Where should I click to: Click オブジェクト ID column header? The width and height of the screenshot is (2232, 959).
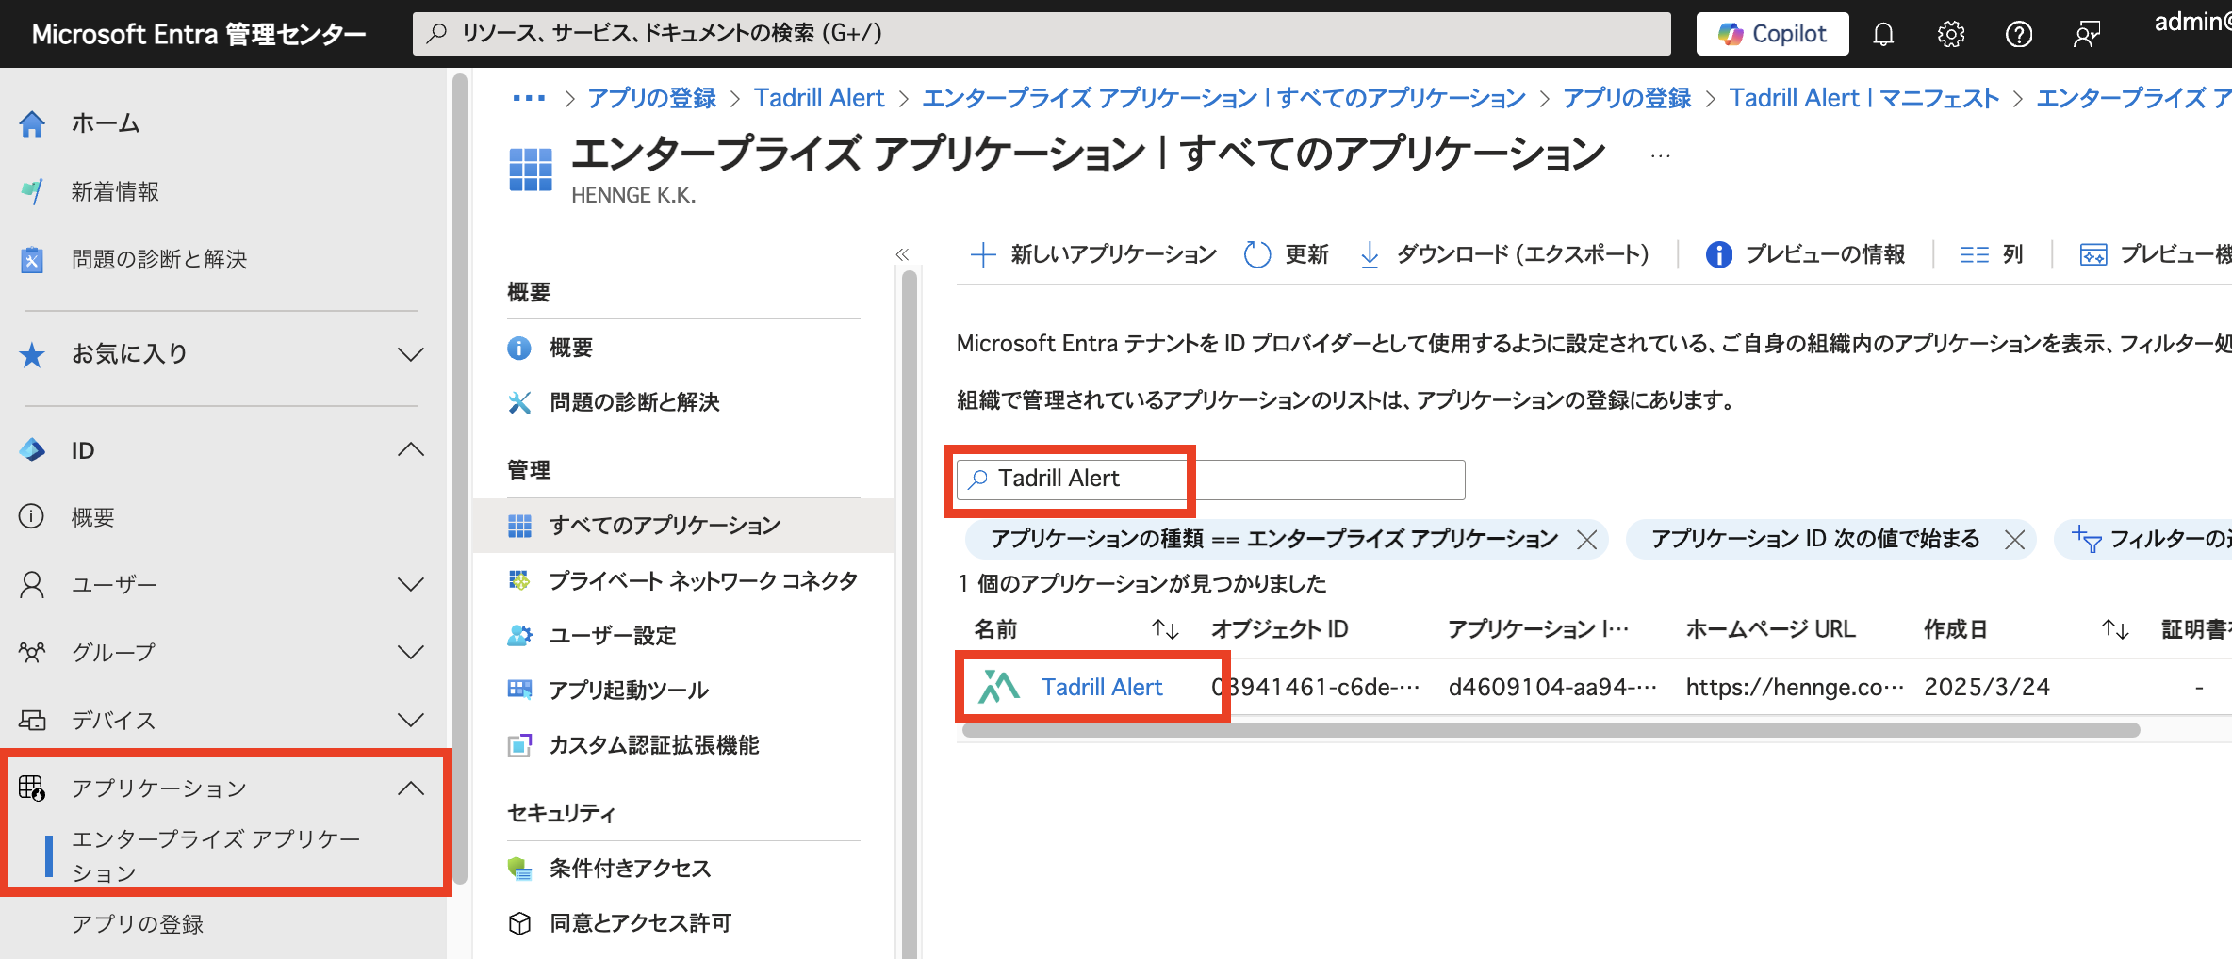[x=1280, y=629]
